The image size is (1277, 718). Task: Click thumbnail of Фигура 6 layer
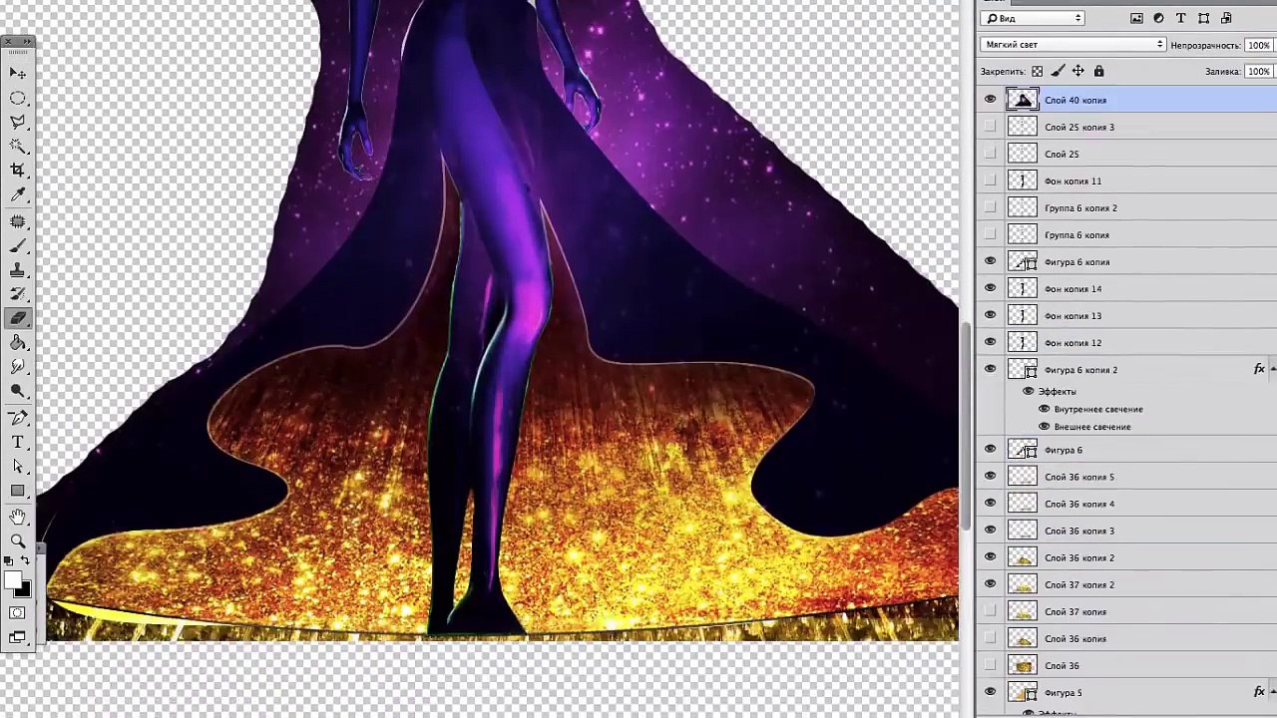click(x=1022, y=450)
